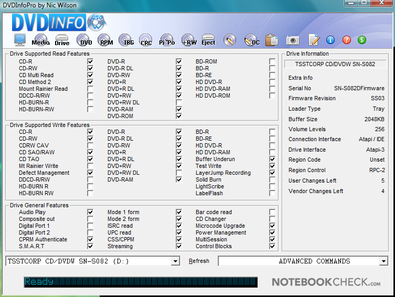Select Firmware Revision value SS03
Image resolution: width=395 pixels, height=297 pixels.
click(x=377, y=98)
